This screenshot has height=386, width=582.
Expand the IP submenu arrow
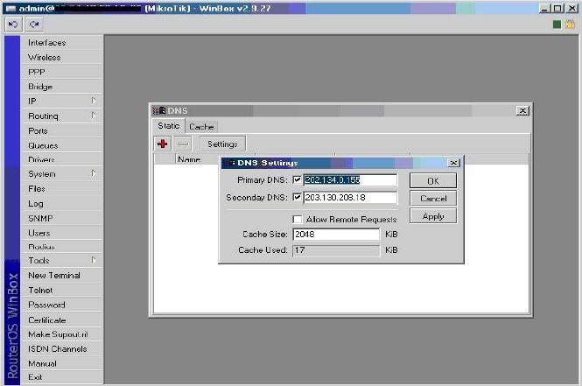[x=94, y=101]
